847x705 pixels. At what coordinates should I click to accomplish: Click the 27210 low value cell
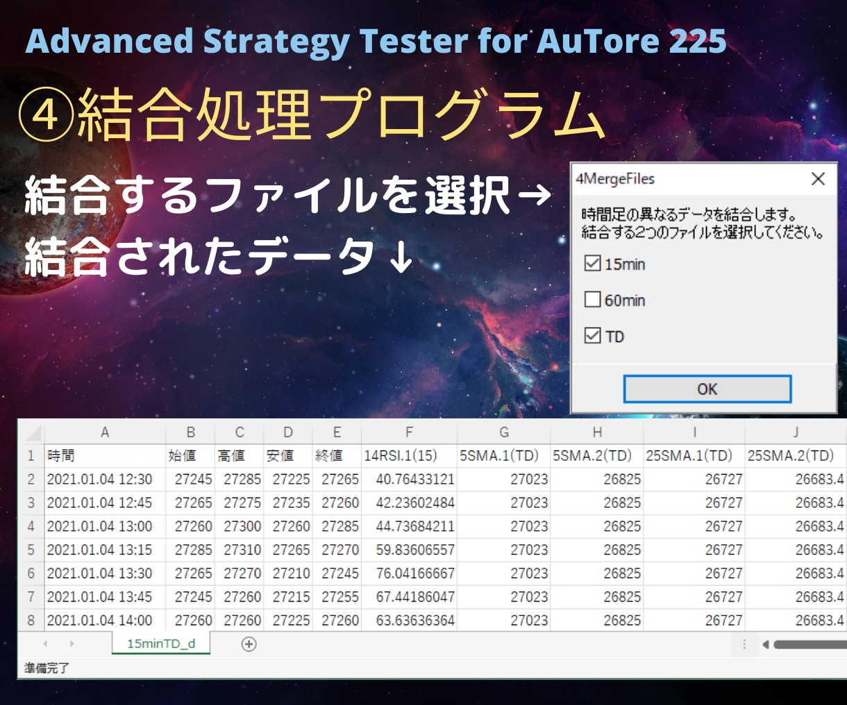(287, 573)
